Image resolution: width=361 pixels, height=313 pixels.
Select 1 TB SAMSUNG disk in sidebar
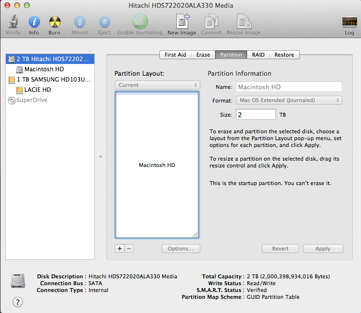50,80
